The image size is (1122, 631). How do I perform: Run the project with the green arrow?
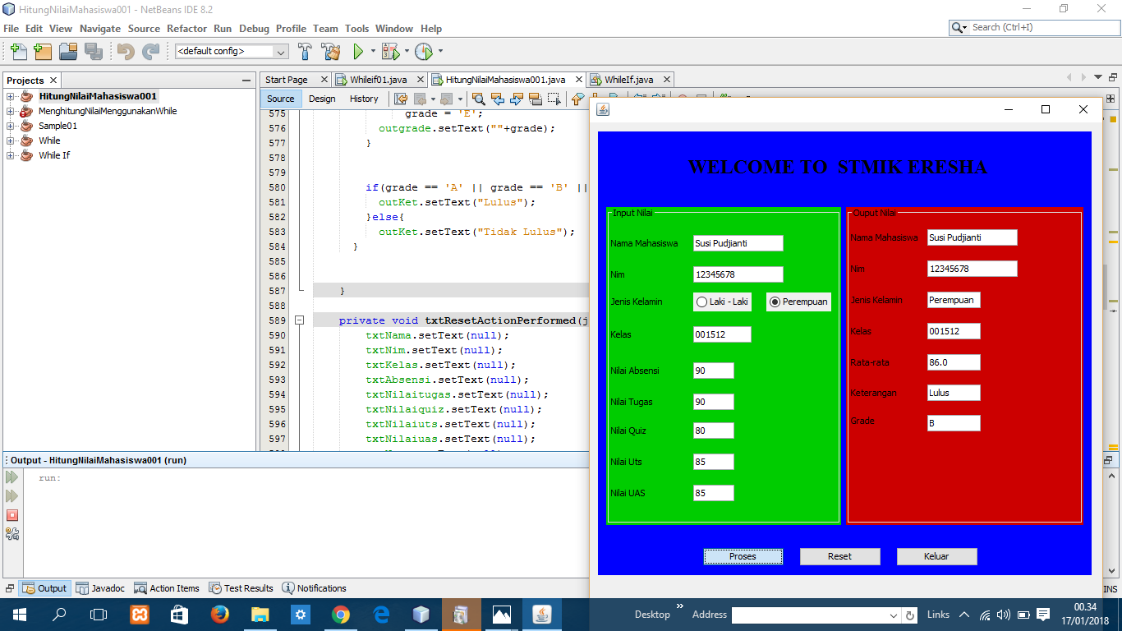(357, 51)
